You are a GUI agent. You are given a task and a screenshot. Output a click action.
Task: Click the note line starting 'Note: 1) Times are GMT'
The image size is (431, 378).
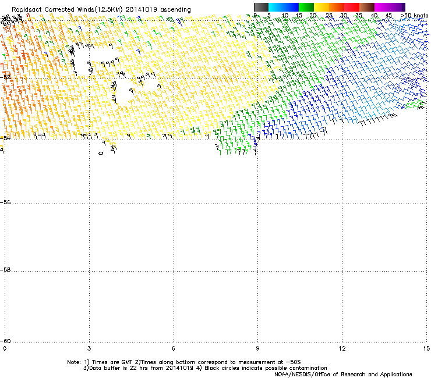tap(184, 362)
